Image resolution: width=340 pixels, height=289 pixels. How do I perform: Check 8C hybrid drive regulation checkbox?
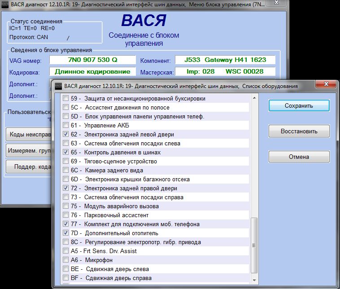click(65, 242)
